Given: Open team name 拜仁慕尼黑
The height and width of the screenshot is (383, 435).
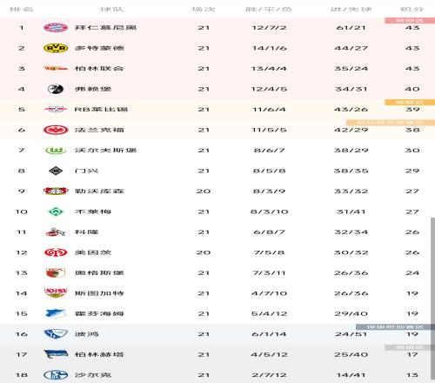Looking at the screenshot, I should pos(105,28).
